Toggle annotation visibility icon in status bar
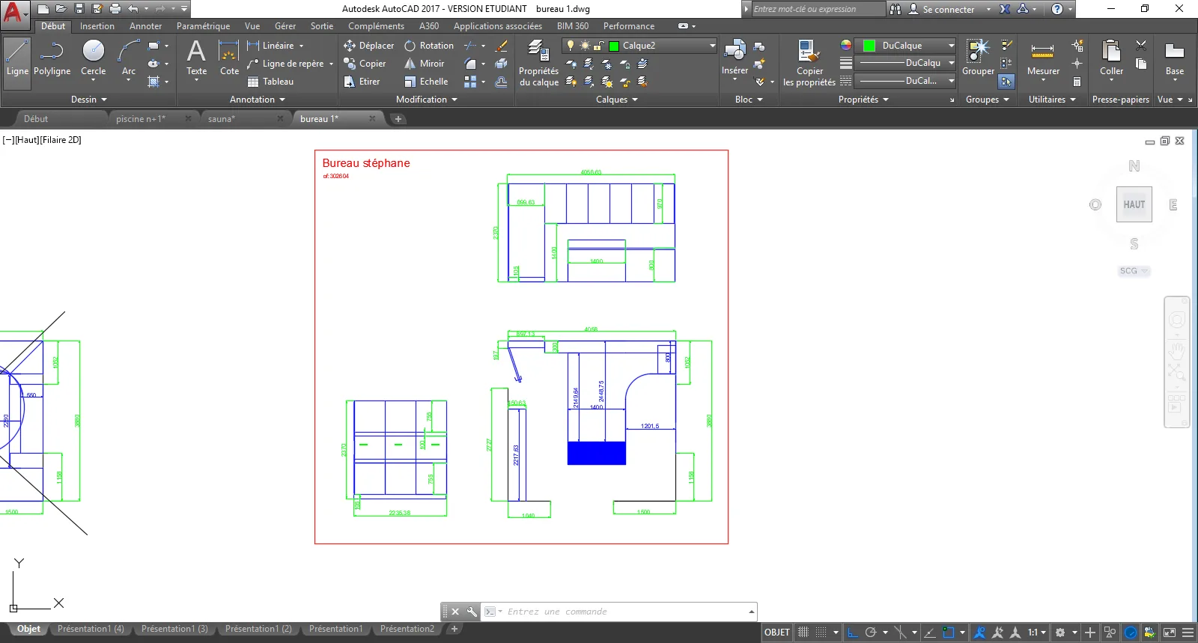Viewport: 1198px width, 643px height. (x=979, y=633)
